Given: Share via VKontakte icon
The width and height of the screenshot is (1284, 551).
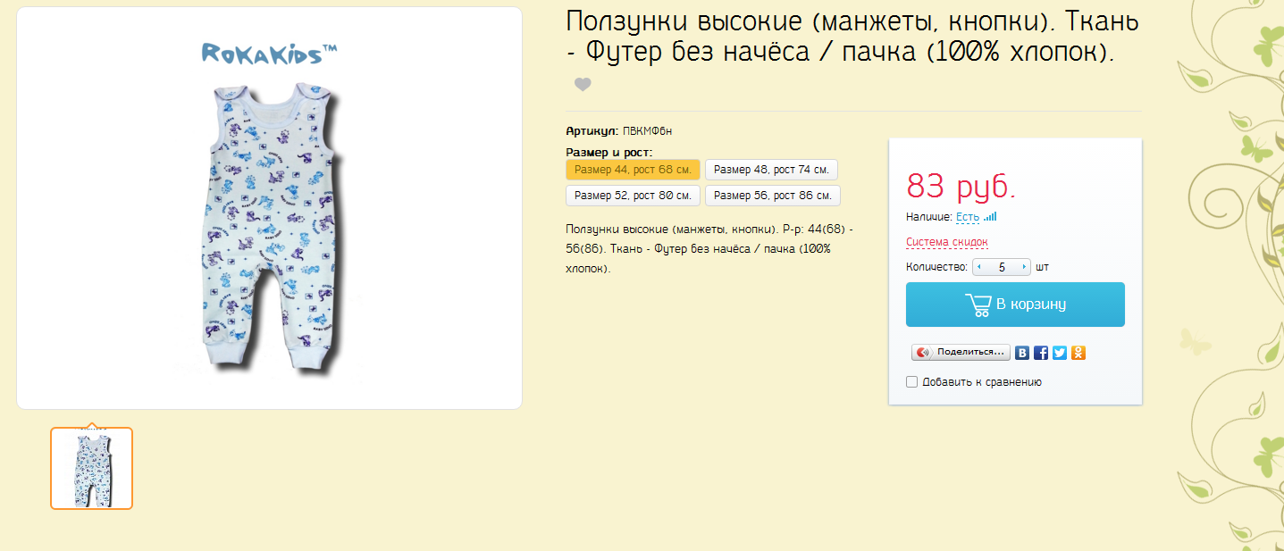Looking at the screenshot, I should (1022, 353).
